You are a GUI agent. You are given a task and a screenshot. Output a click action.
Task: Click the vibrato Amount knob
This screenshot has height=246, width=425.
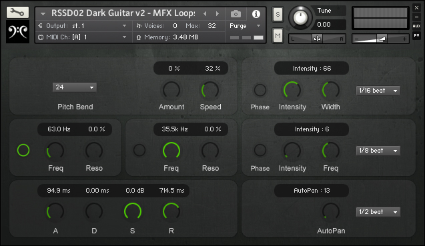pyautogui.click(x=171, y=90)
